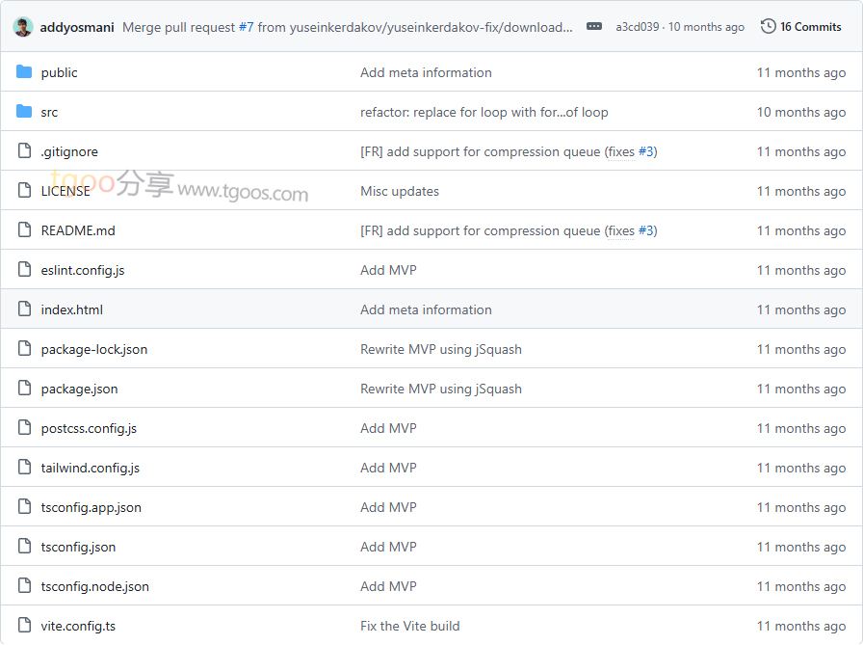The width and height of the screenshot is (863, 645).
Task: Click the addyosmani avatar image
Action: (23, 27)
